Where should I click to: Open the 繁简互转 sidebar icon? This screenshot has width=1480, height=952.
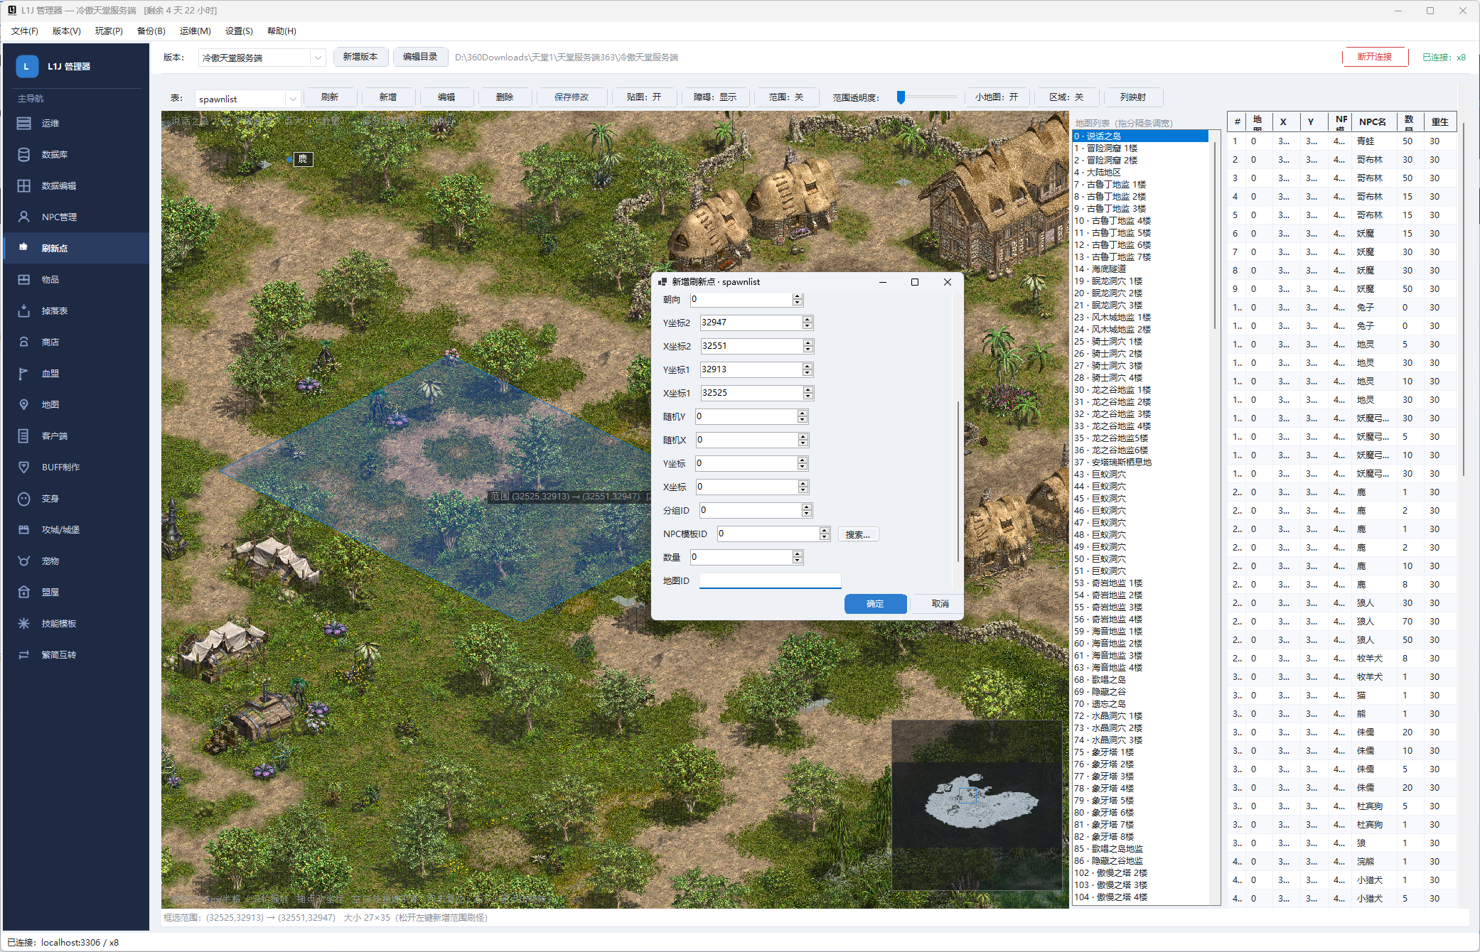pyautogui.click(x=23, y=655)
